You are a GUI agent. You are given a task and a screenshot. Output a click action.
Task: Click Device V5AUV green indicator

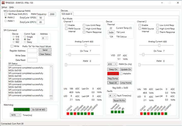pyautogui.click(x=116, y=112)
